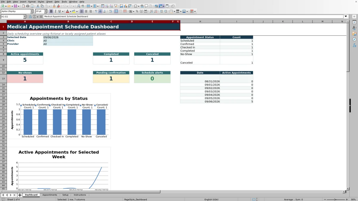Toggle Merge and Center Cells button

coord(116,11)
